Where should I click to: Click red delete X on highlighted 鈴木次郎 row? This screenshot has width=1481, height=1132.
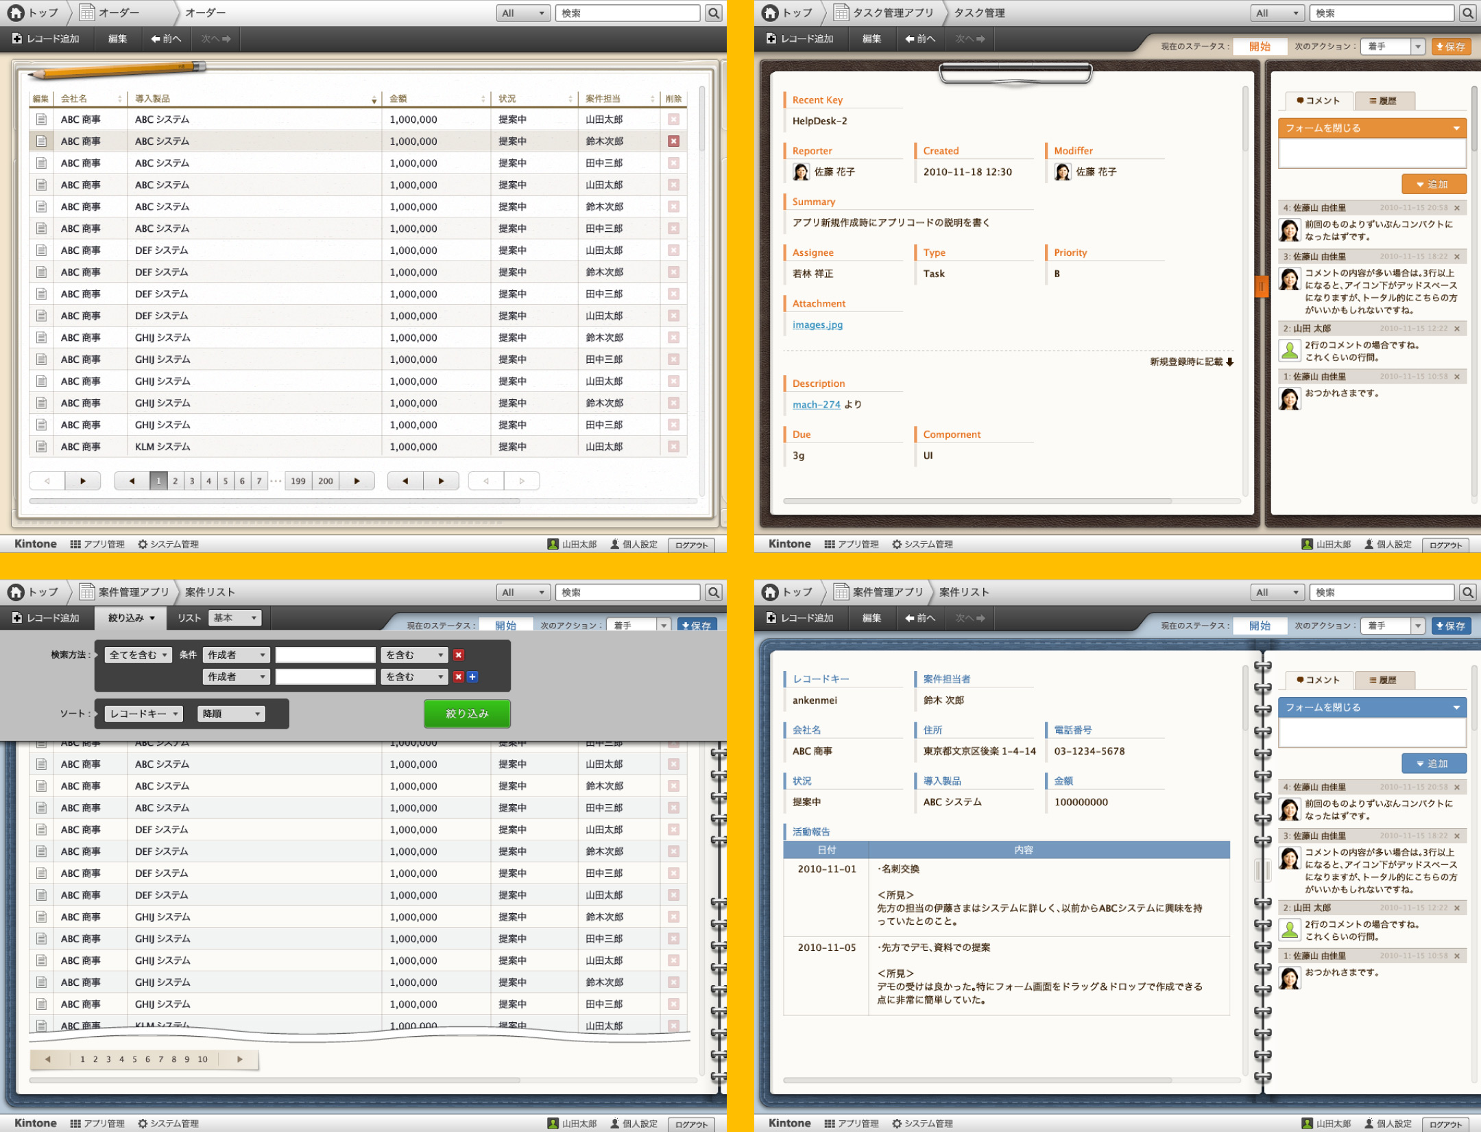coord(673,141)
